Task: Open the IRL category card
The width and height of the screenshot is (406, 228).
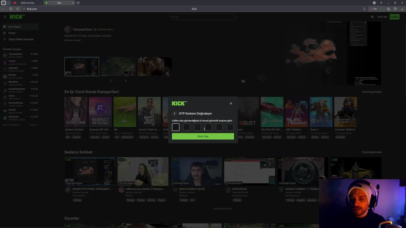Action: pyautogui.click(x=125, y=112)
